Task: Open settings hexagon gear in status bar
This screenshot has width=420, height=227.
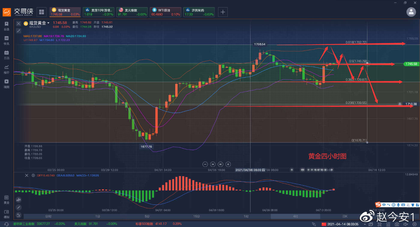Action: pos(415,224)
